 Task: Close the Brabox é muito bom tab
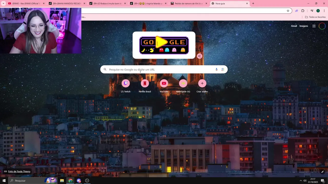[125, 4]
